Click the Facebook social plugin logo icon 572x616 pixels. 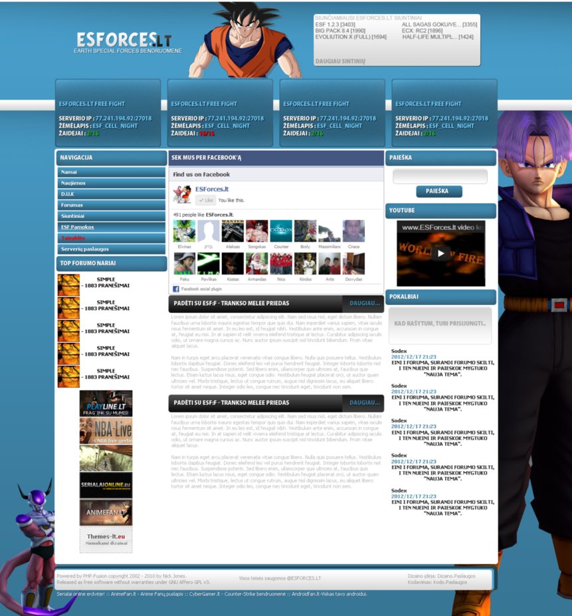coord(176,289)
